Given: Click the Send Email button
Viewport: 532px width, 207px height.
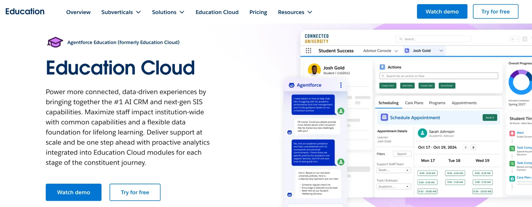Looking at the screenshot, I should 447,86.
